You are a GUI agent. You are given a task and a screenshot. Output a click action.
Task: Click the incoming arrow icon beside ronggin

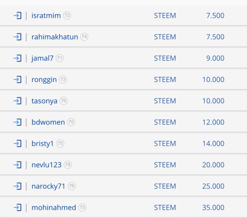tap(17, 79)
